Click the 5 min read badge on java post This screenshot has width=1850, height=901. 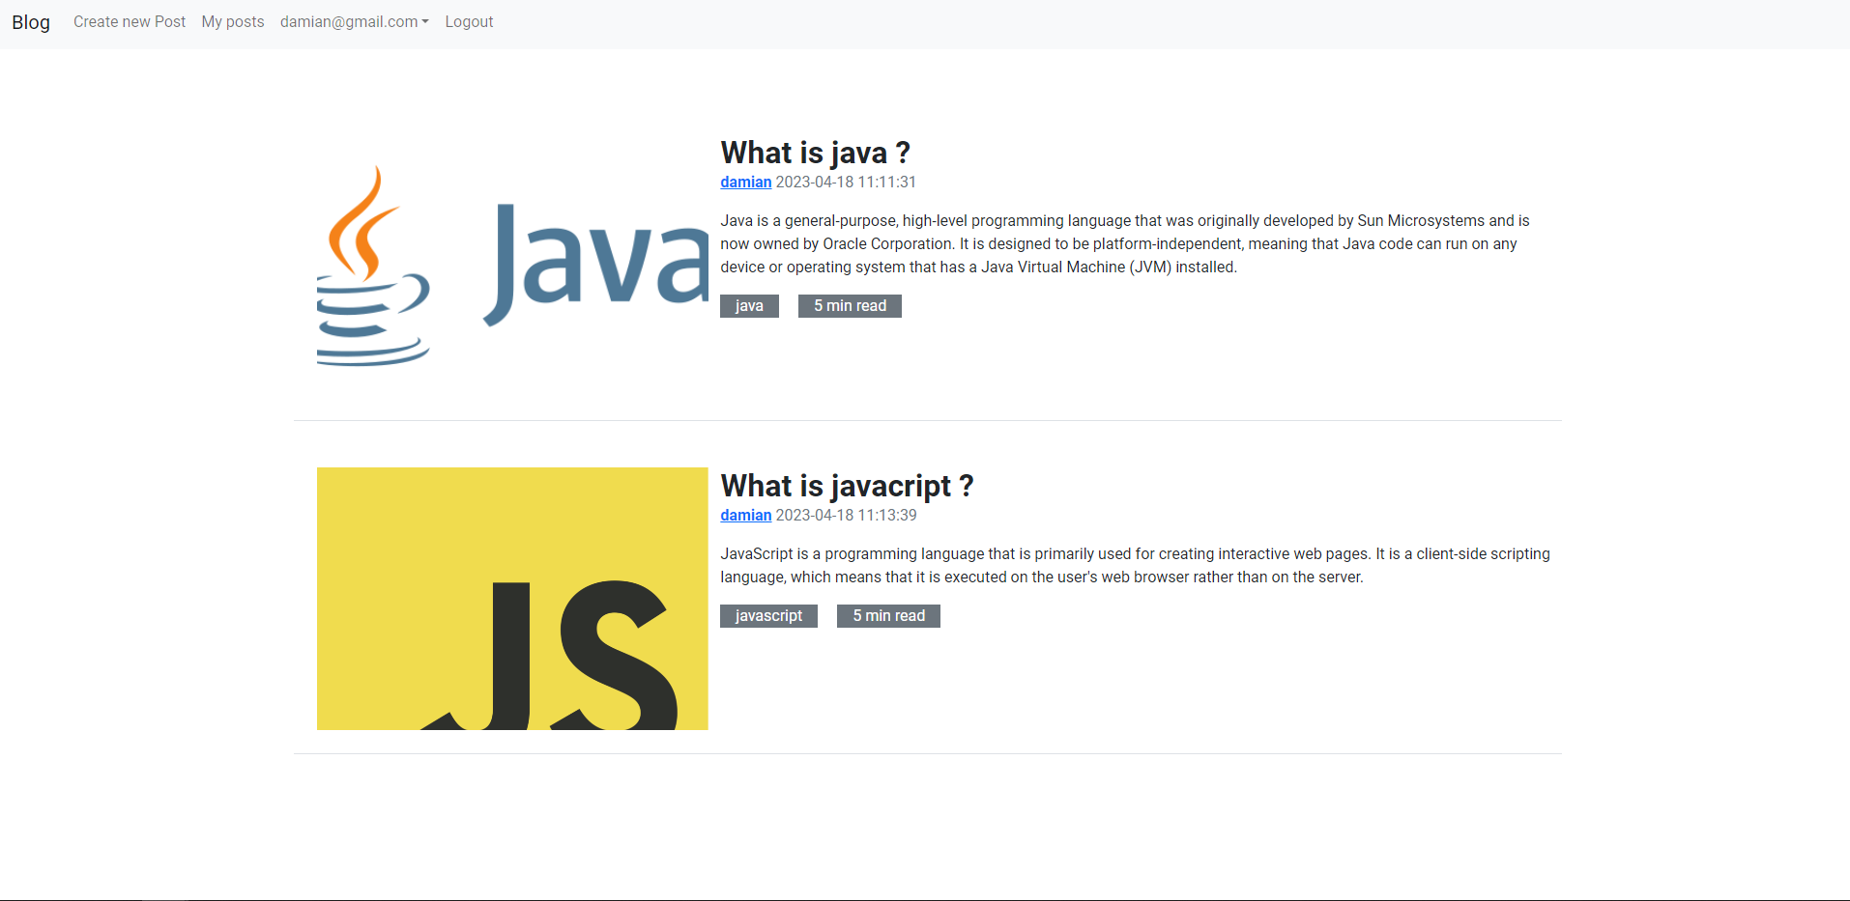(x=850, y=306)
